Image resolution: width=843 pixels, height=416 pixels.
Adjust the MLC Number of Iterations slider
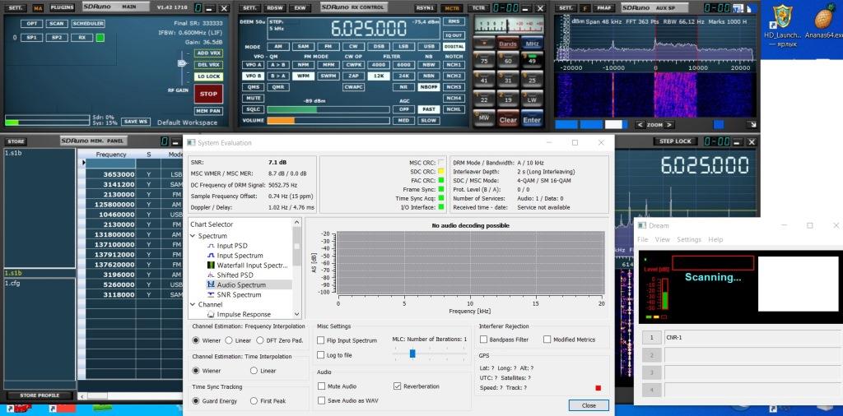pos(412,354)
